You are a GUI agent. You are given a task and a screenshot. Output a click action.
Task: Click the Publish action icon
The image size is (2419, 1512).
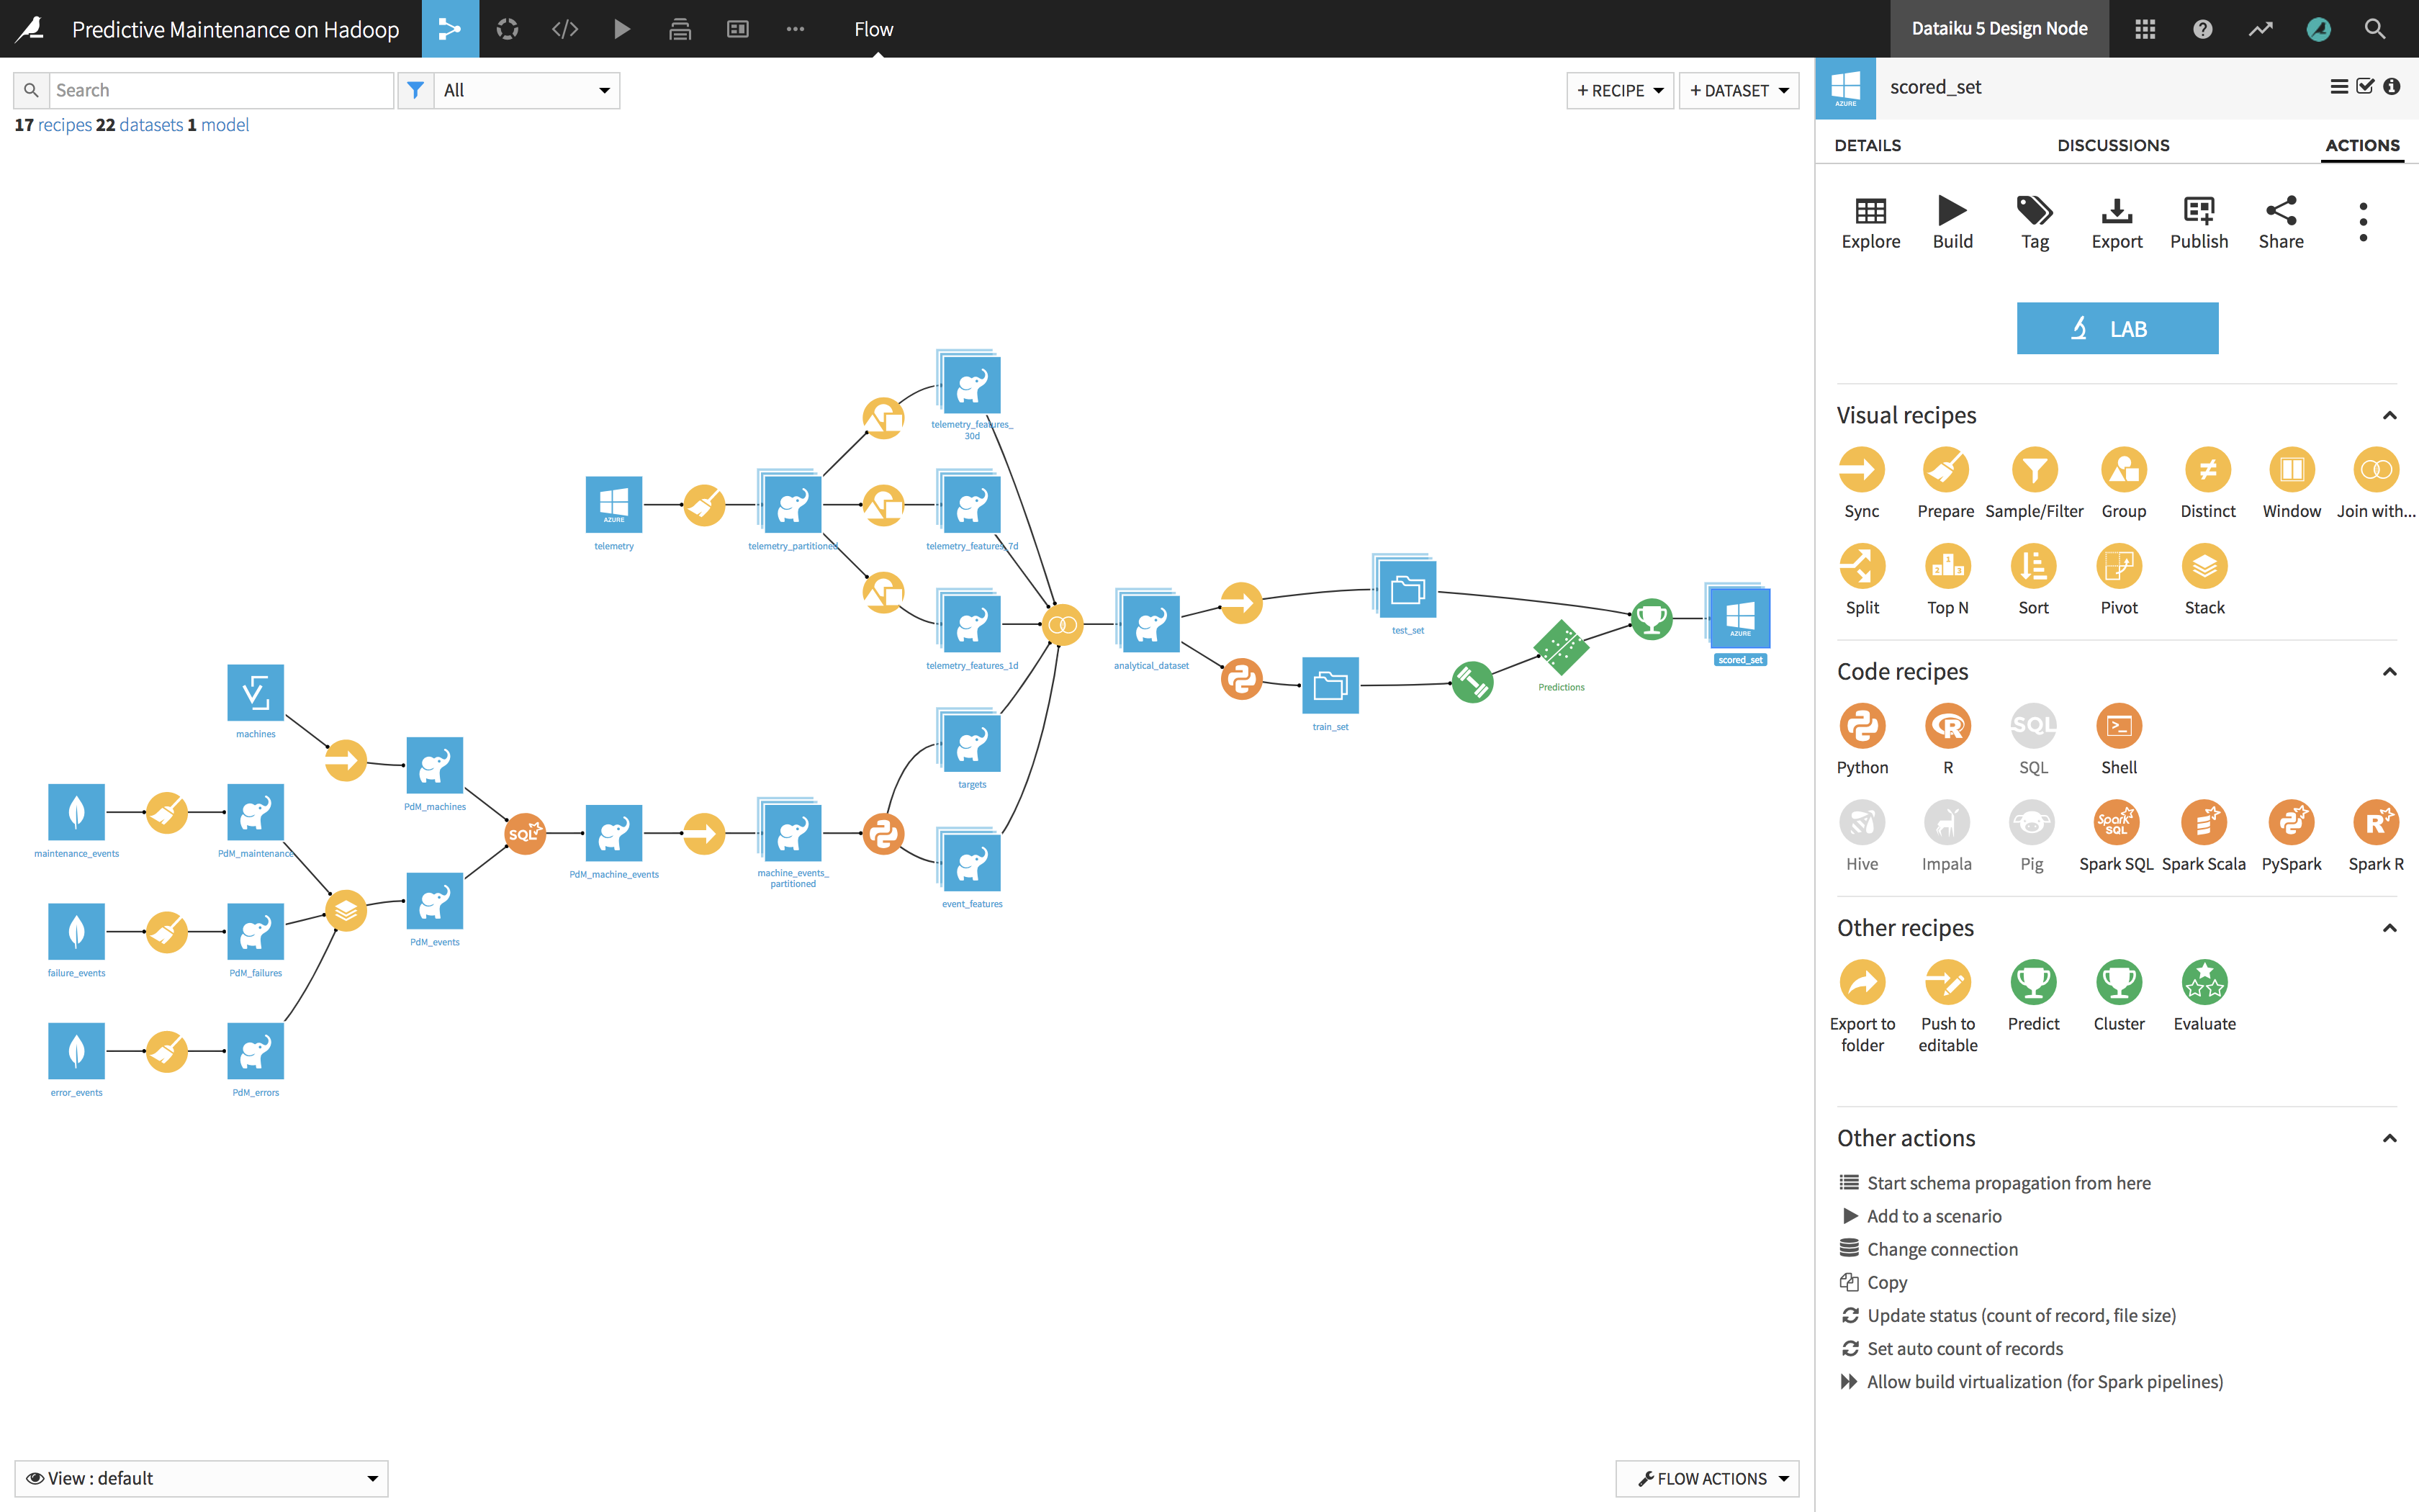[2199, 222]
